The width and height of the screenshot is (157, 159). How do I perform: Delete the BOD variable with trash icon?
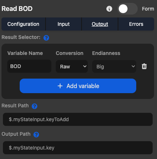coord(144,66)
